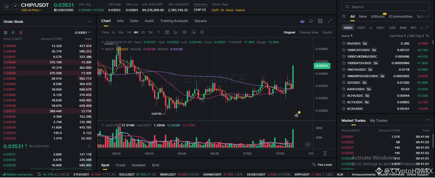Click the DeFi token tag
435x178 pixels.
215,10
